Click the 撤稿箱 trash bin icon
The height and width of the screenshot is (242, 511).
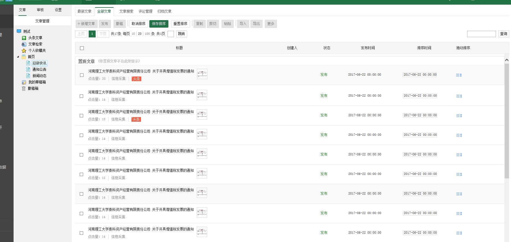click(24, 89)
